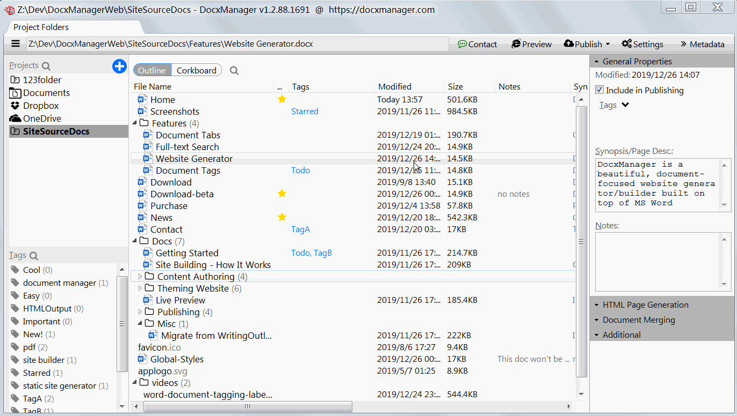
Task: Sort by Modified column header
Action: coord(395,86)
